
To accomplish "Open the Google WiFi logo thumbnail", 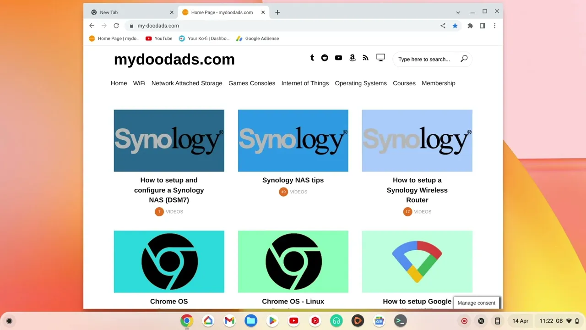I will click(x=417, y=262).
